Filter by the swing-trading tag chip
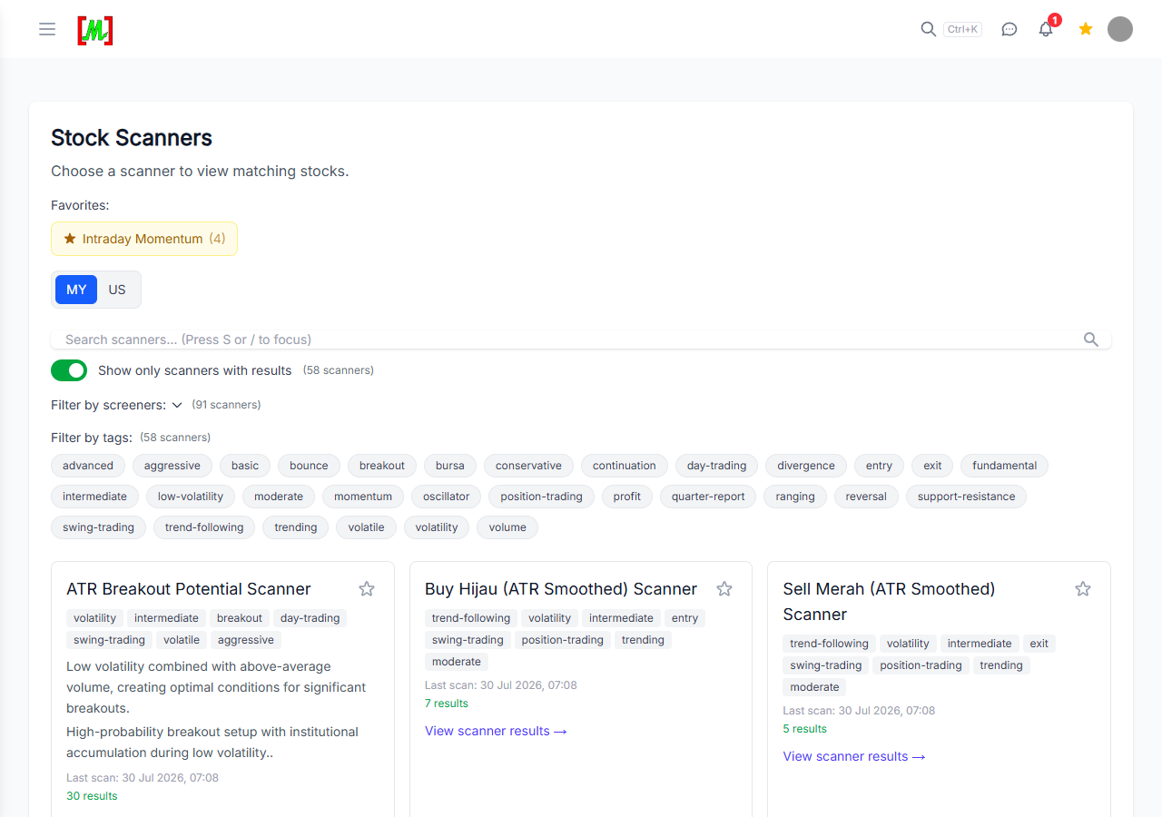The image size is (1162, 817). coord(98,527)
